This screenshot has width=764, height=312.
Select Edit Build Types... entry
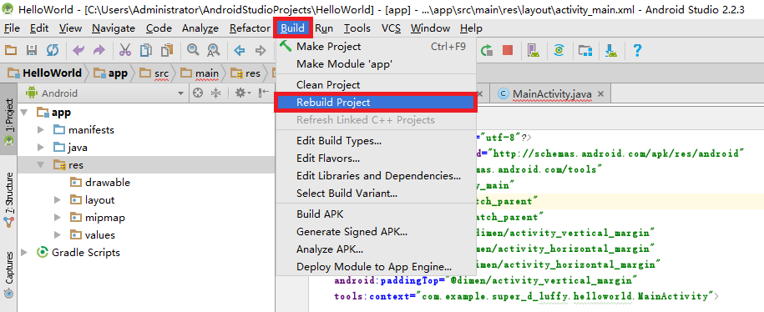pos(375,141)
